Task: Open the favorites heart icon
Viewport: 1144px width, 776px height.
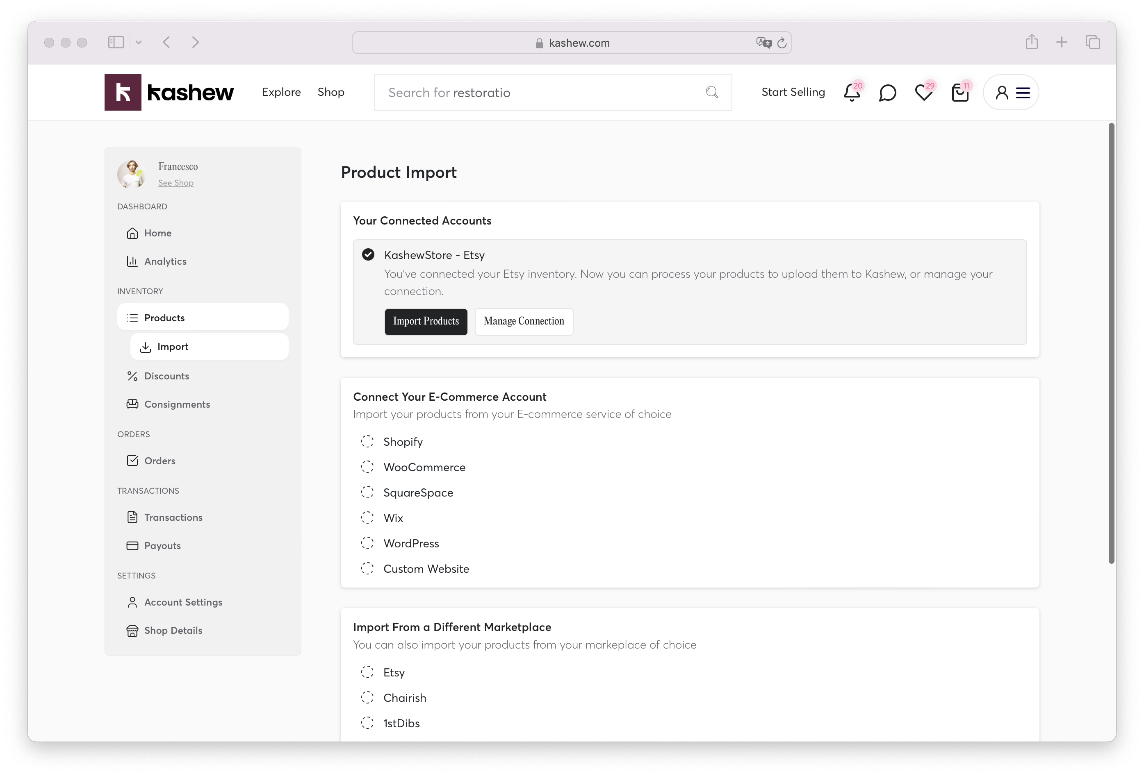Action: tap(923, 93)
